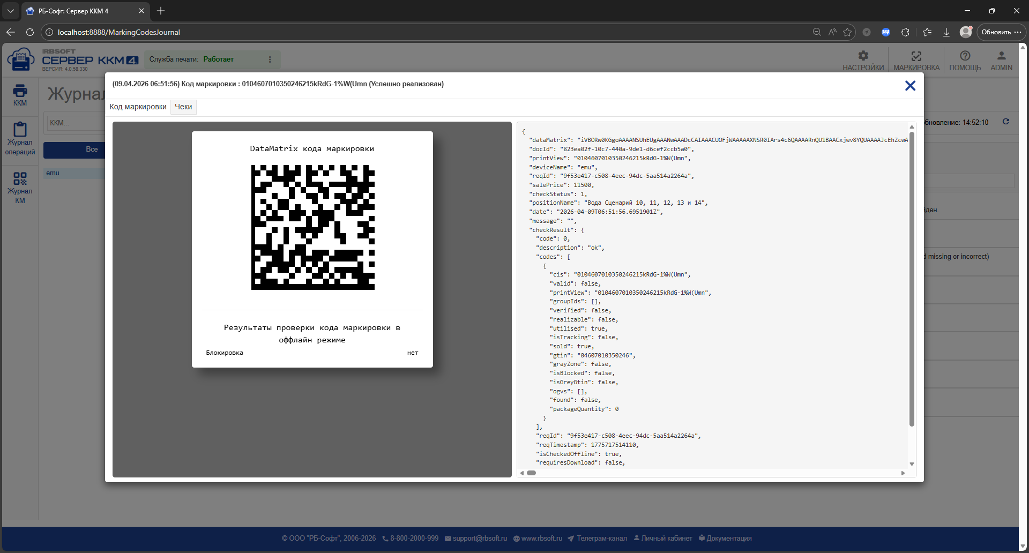Open the browser Extensions puzzle icon
The width and height of the screenshot is (1029, 553).
coord(905,32)
